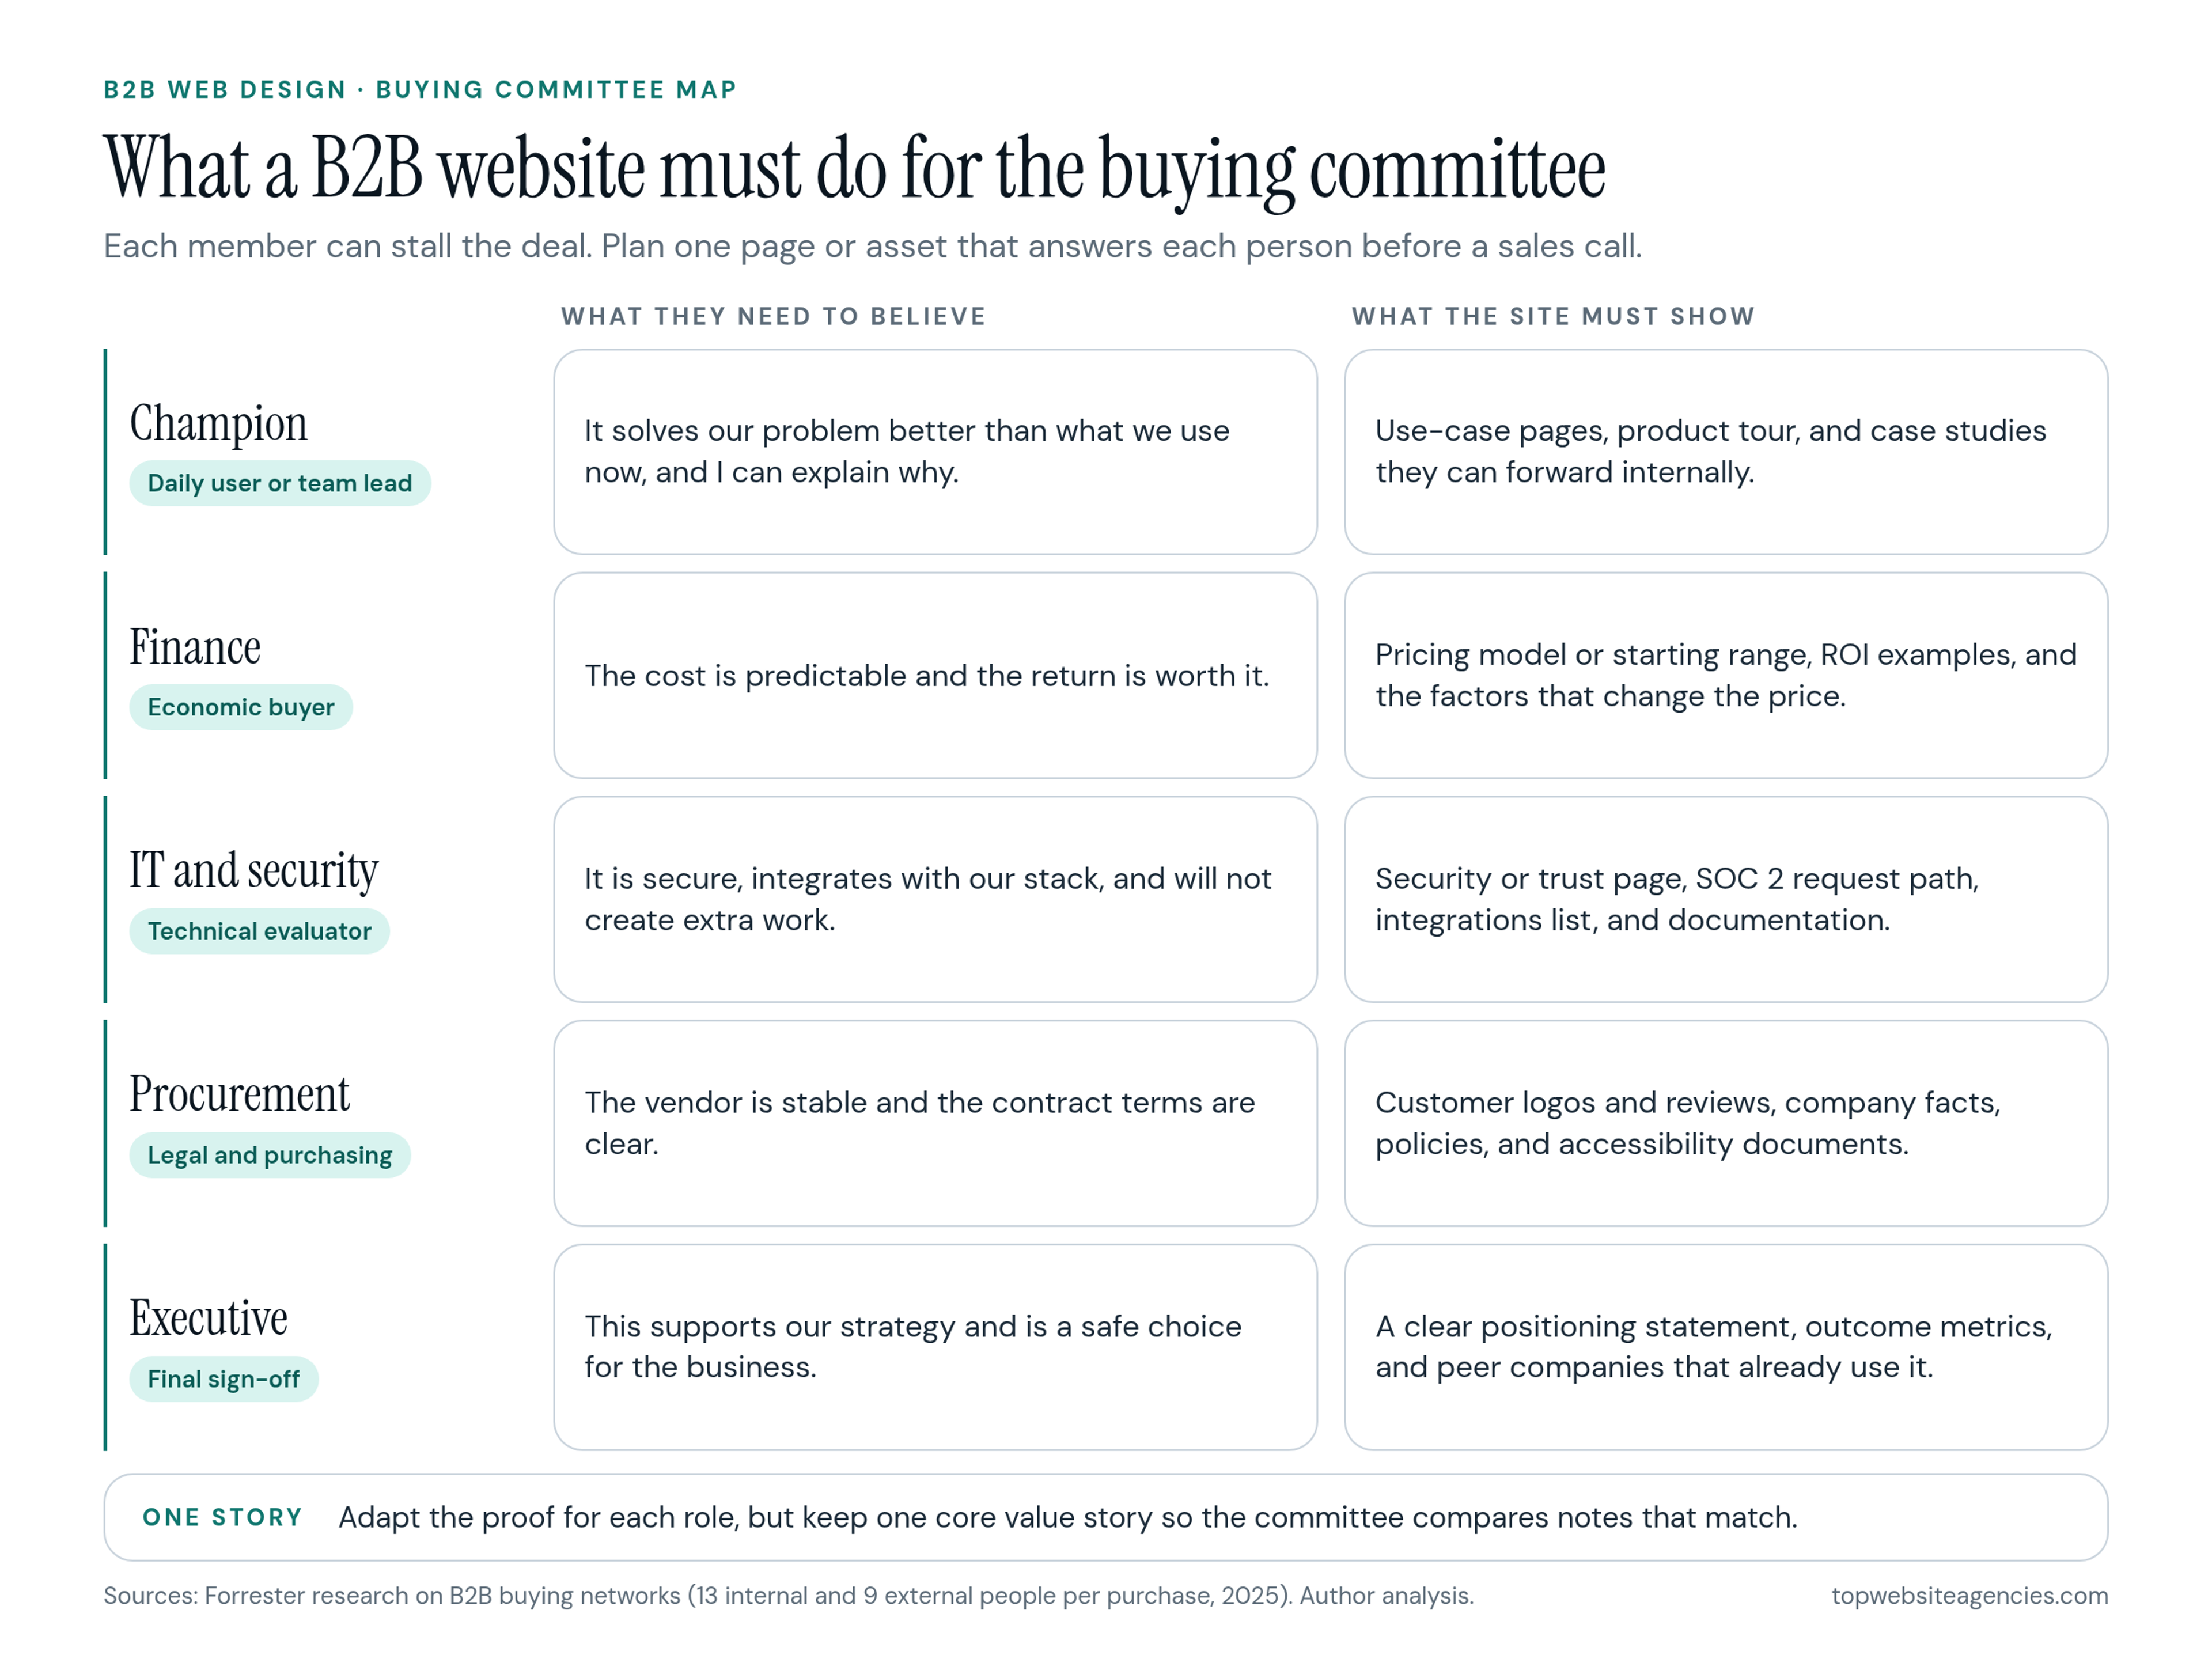Select the 'Executive' role heading
Viewport: 2212px width, 1659px height.
[208, 1320]
